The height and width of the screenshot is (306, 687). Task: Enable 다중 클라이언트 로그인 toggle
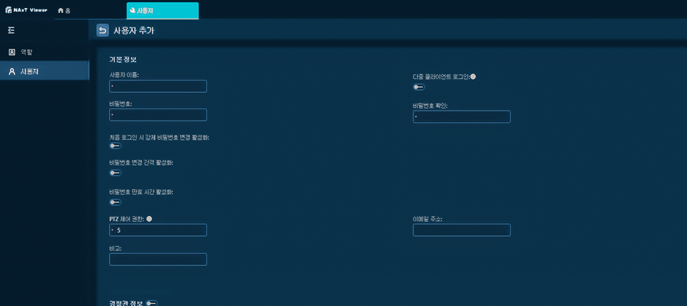(x=418, y=87)
